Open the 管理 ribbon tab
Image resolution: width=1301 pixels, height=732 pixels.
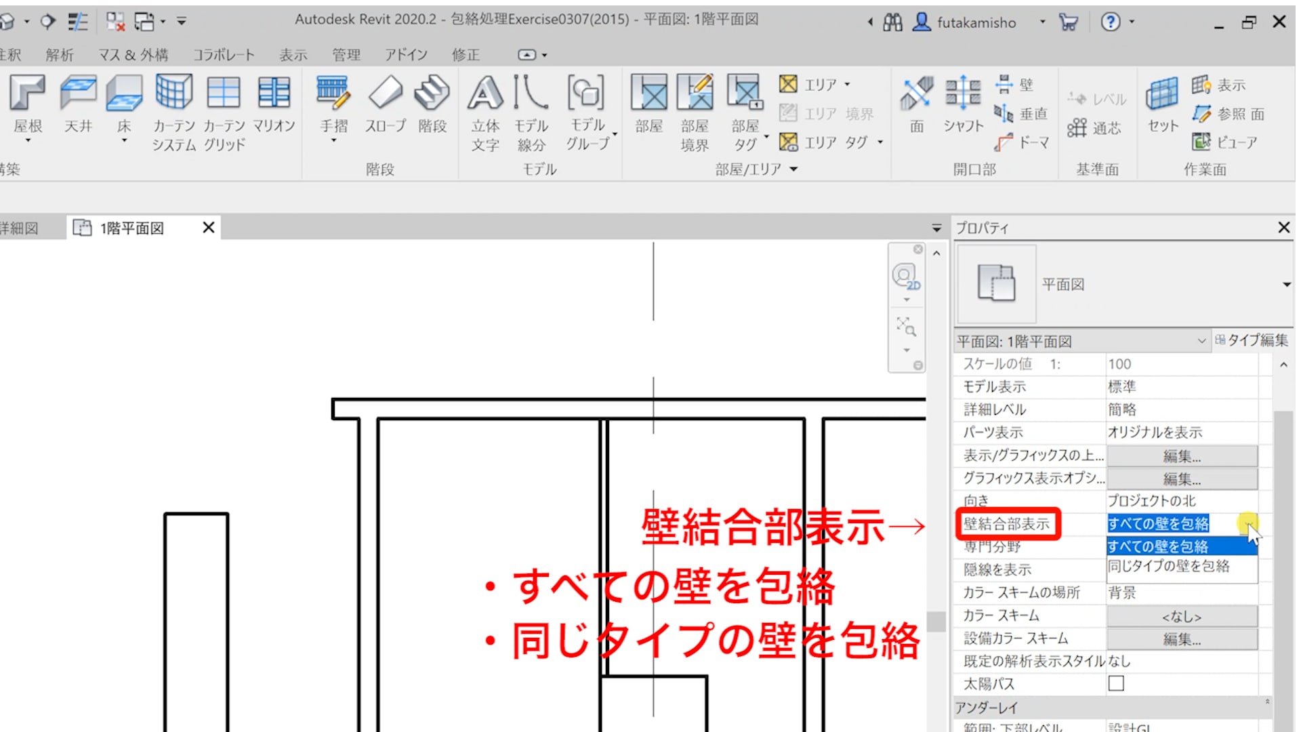346,55
